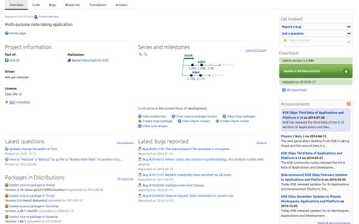
Task: Open the All bugs link
Action: tap(261, 142)
